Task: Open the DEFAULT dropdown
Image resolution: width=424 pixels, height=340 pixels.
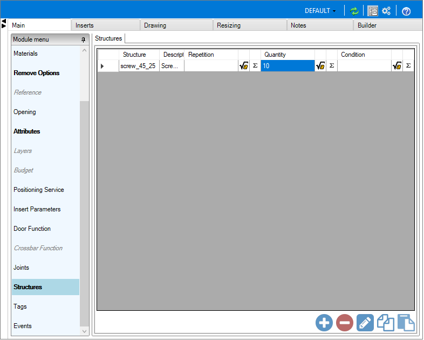Action: 320,11
